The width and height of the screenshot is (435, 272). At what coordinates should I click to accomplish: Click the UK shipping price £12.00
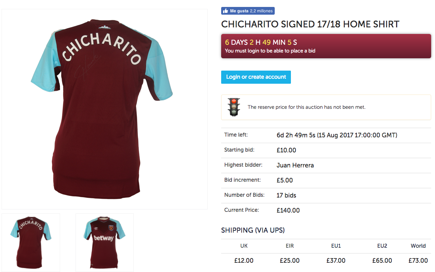coord(244,260)
